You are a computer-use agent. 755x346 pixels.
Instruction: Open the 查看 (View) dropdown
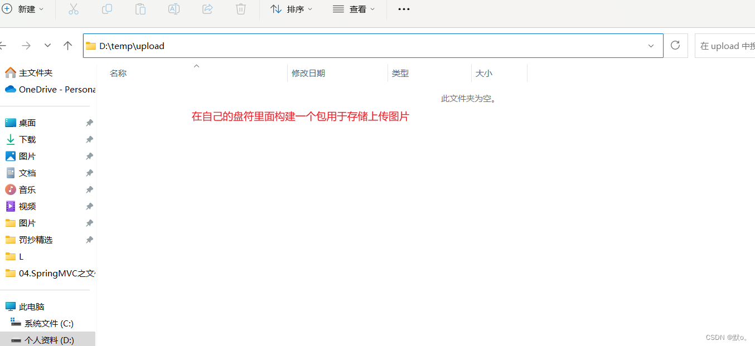(354, 9)
